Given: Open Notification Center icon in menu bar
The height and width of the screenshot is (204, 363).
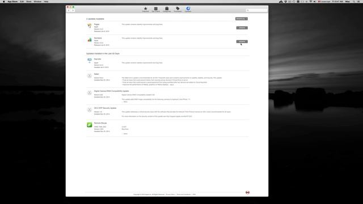Looking at the screenshot, I should 358,2.
